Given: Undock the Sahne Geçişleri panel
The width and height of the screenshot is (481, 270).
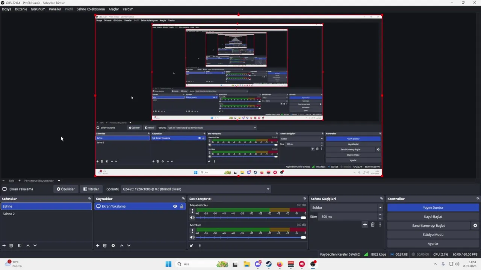Looking at the screenshot, I should click(x=381, y=199).
